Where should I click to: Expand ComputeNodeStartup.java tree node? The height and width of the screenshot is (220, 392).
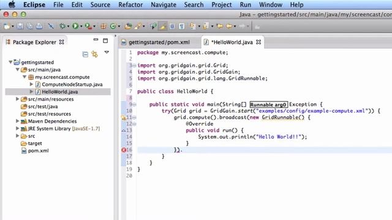(31, 84)
